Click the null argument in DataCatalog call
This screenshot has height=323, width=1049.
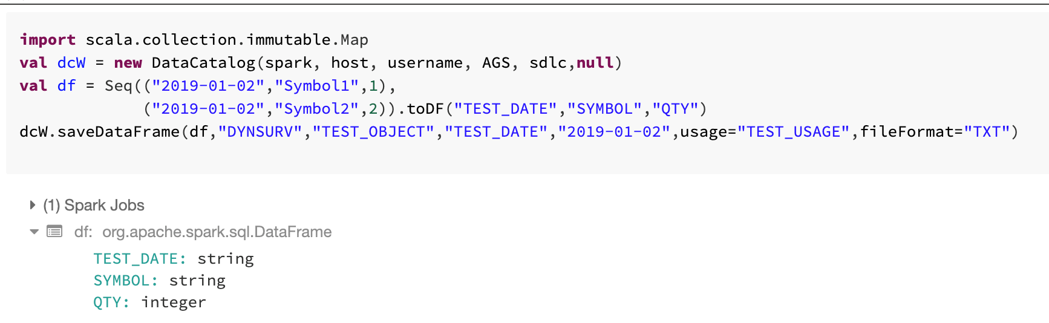coord(595,63)
